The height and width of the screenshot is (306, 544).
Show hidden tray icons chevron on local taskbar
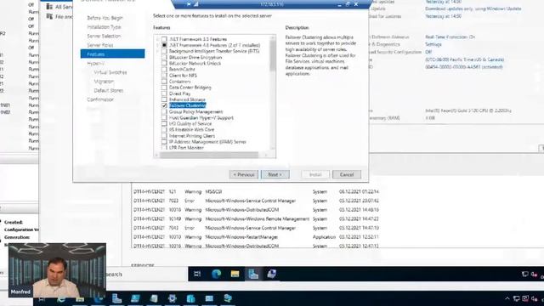507,298
